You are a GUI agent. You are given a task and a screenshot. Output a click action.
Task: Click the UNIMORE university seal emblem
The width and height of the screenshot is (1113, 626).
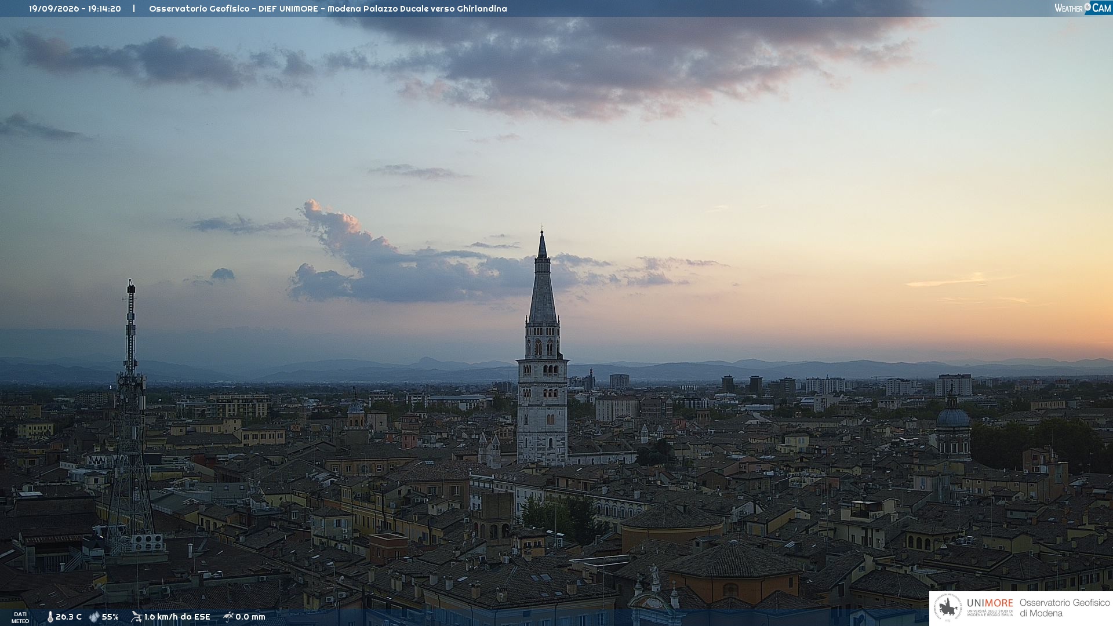pyautogui.click(x=948, y=607)
